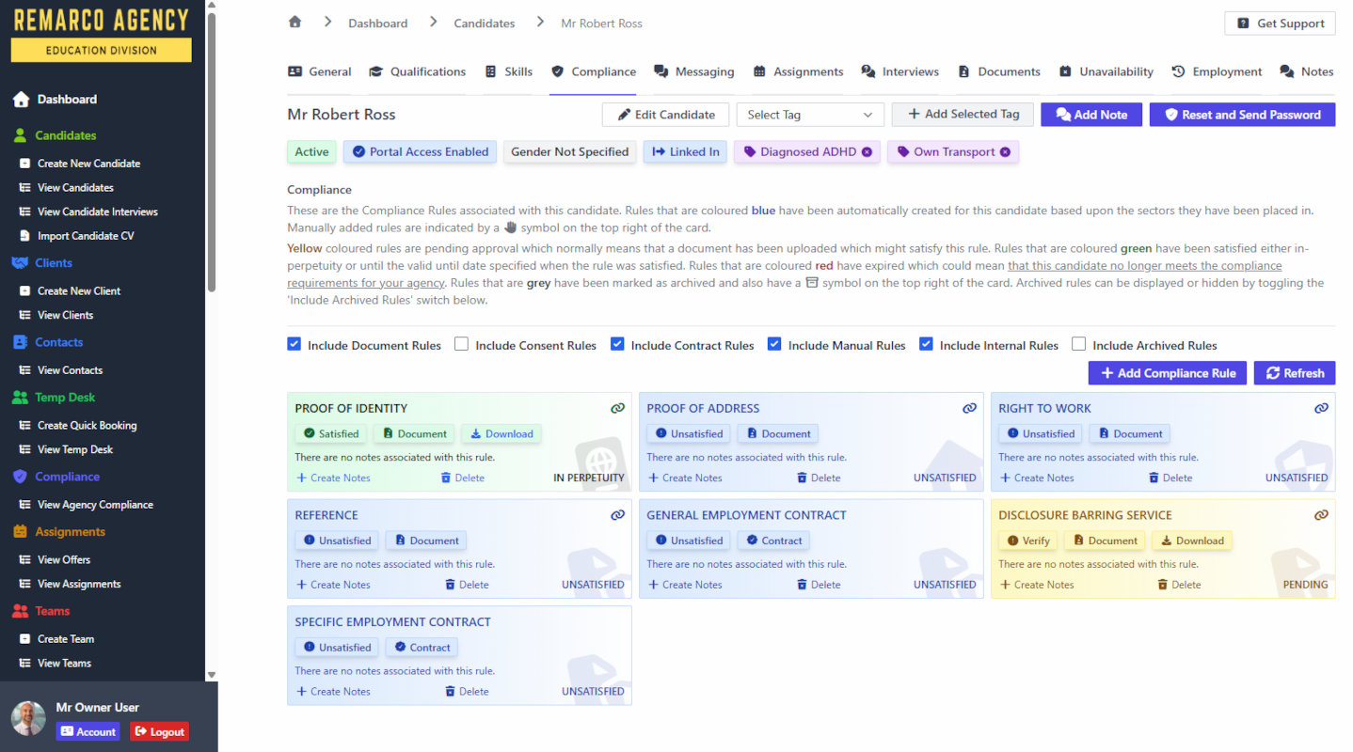Enable Include Archived Rules checkbox
Image resolution: width=1353 pixels, height=752 pixels.
1079,345
